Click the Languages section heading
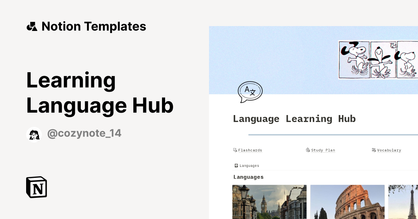 248,177
